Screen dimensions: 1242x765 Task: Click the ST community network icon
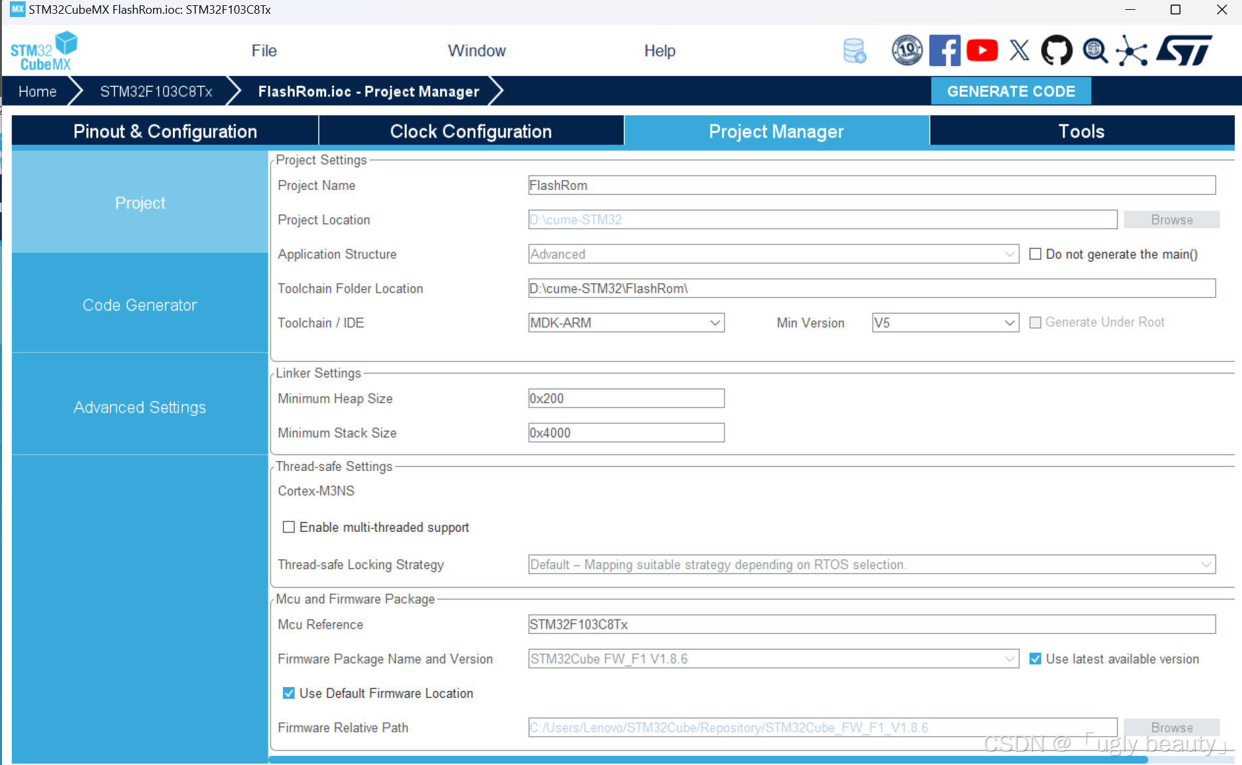(1132, 50)
